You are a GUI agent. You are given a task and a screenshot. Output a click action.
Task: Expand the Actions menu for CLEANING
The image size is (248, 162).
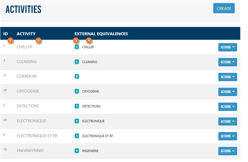point(227,62)
